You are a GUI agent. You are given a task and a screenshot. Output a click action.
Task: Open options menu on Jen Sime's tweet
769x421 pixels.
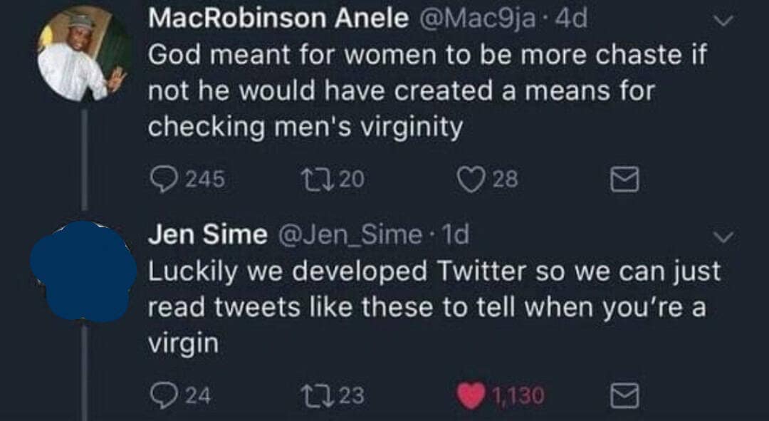coord(723,235)
